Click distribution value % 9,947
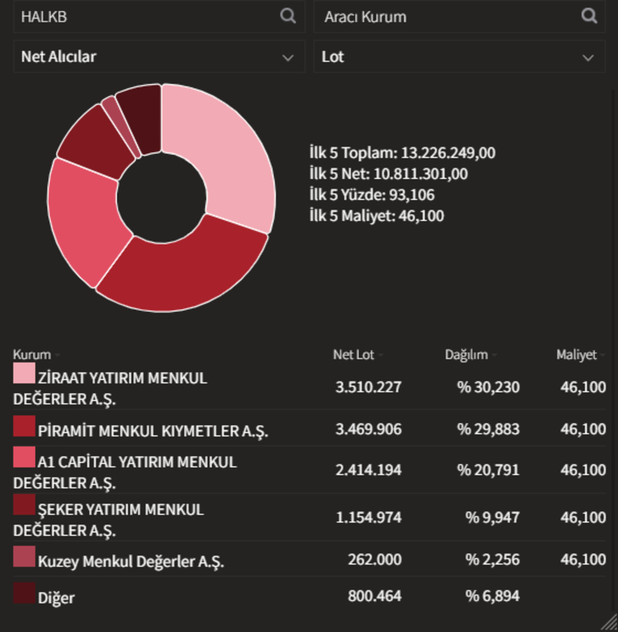 (x=492, y=518)
